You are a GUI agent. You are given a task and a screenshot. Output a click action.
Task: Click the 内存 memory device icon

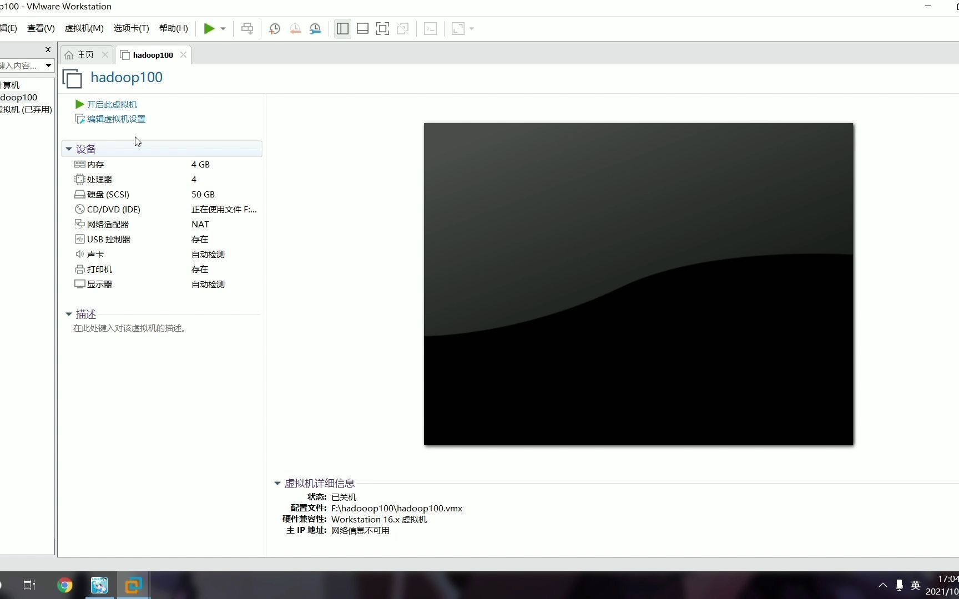(80, 164)
